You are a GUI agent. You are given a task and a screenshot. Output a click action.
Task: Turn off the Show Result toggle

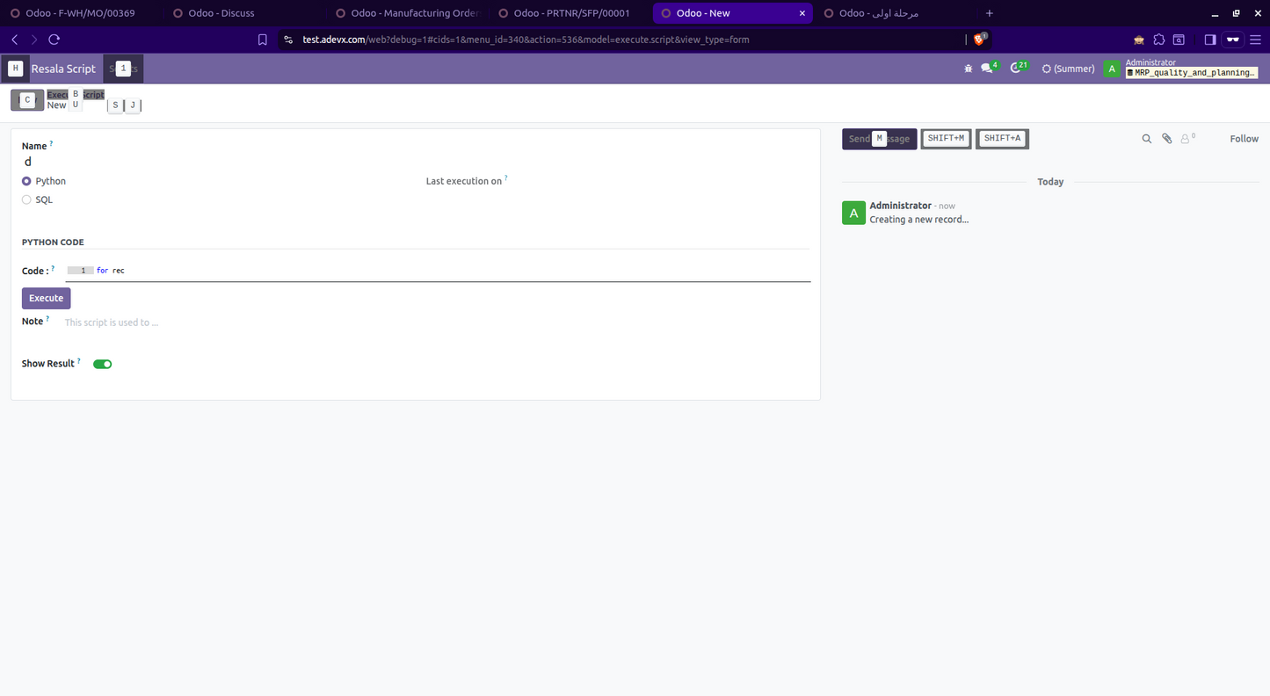[103, 364]
